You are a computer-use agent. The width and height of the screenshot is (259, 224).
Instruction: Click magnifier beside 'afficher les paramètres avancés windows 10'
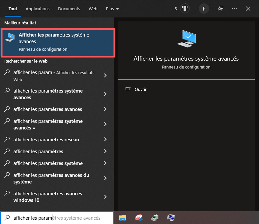point(7,193)
